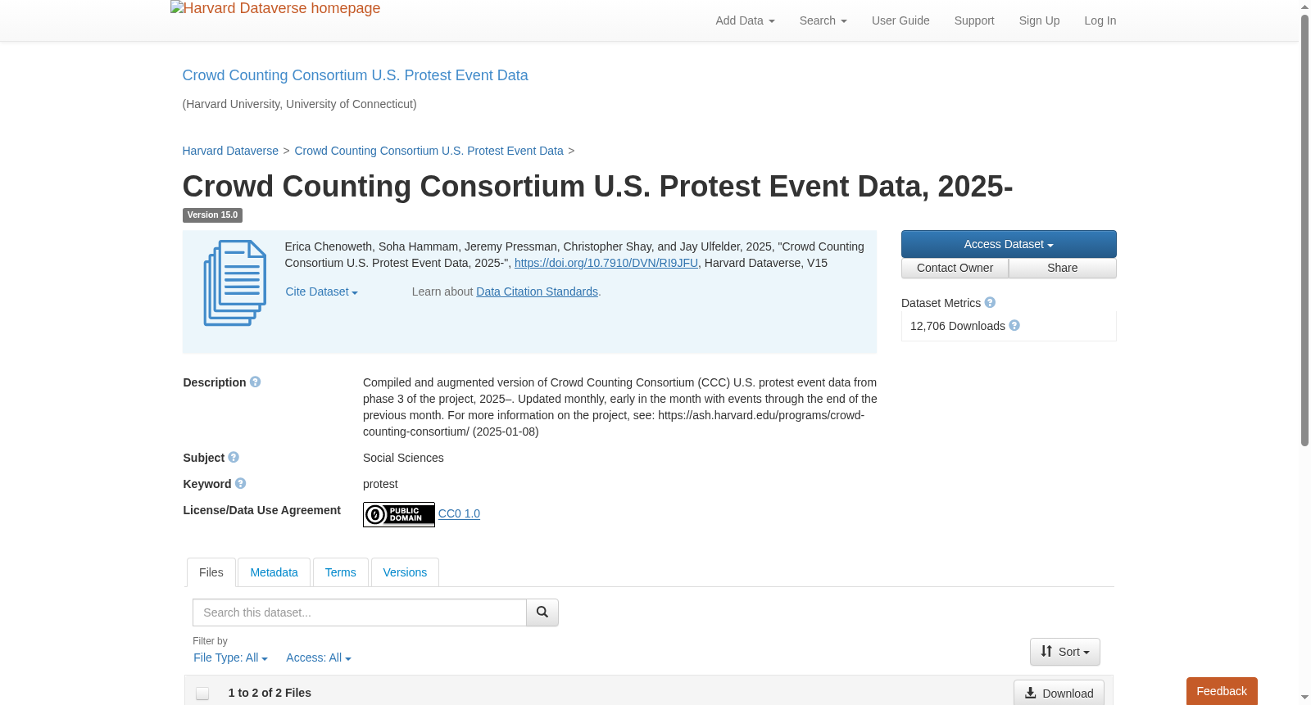Image resolution: width=1311 pixels, height=705 pixels.
Task: Switch to the Metadata tab
Action: [274, 572]
